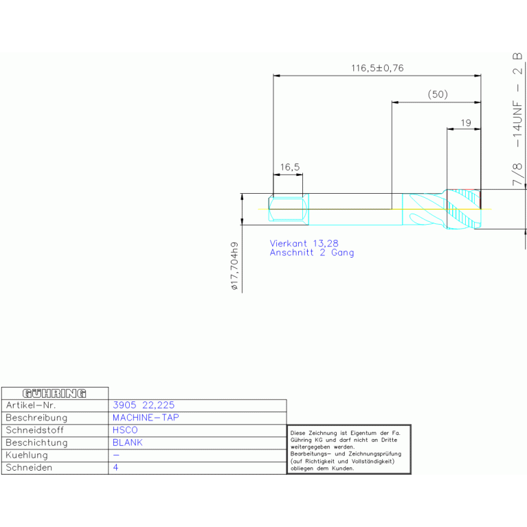Select the 116,5±0,76 overall length dimension

[377, 68]
